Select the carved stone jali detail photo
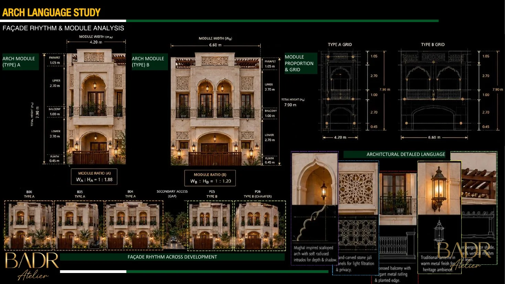The height and width of the screenshot is (284, 505). 358,188
